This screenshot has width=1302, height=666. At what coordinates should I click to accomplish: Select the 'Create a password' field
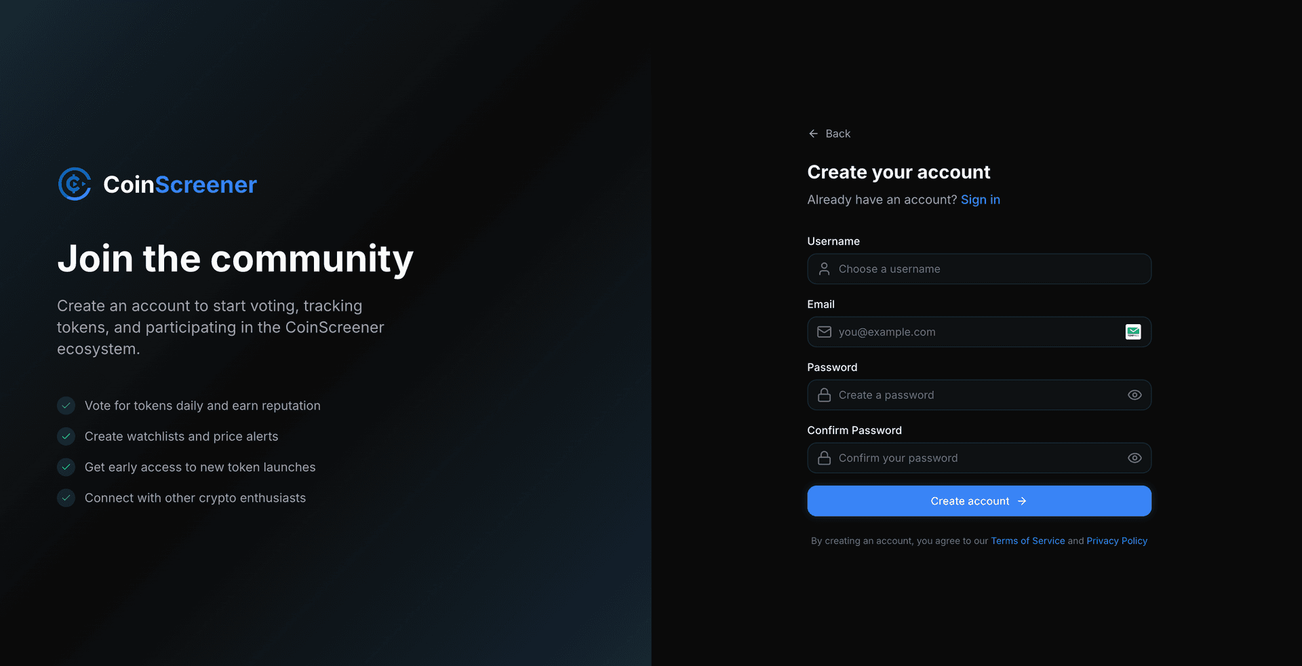[976, 395]
